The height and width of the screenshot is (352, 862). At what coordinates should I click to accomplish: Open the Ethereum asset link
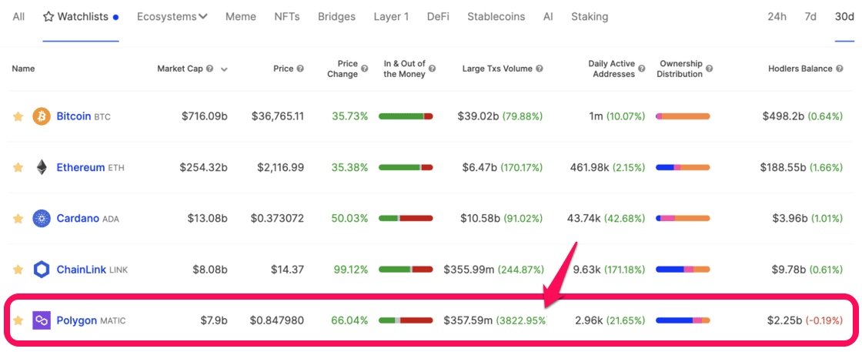80,167
